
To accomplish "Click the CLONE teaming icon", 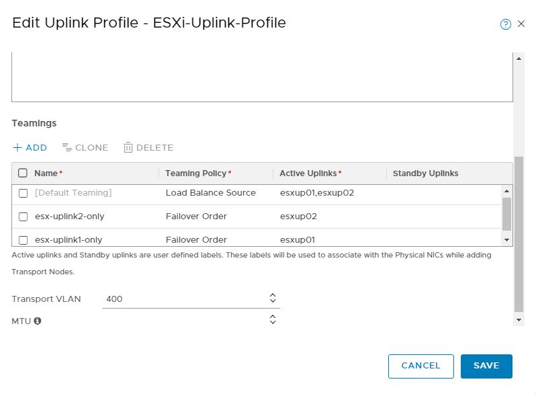I will (66, 148).
